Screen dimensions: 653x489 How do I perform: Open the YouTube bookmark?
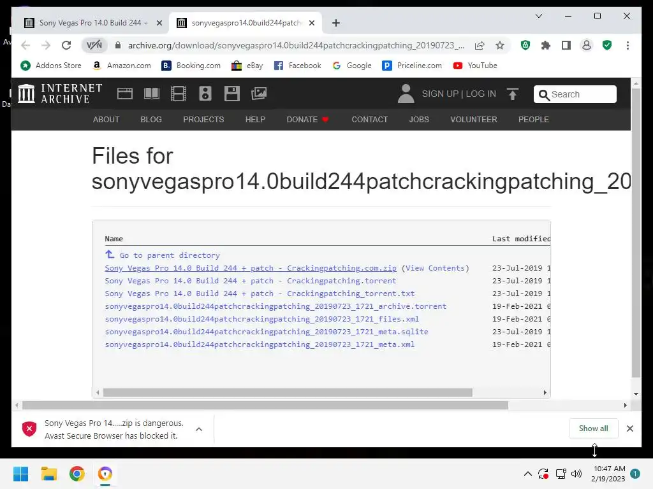pos(475,66)
